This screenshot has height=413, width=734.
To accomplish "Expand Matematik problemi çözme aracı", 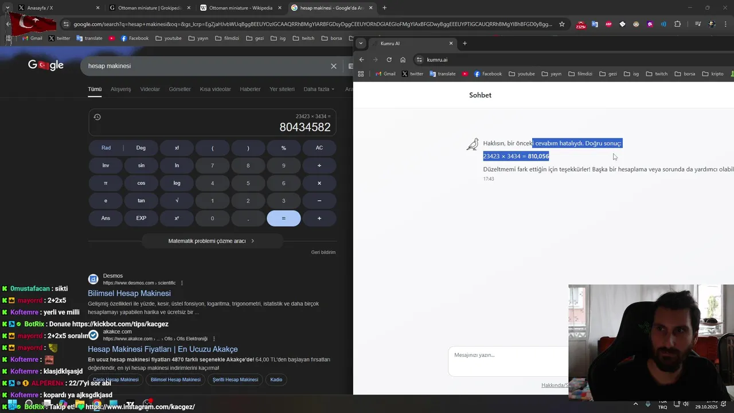I will tap(212, 241).
